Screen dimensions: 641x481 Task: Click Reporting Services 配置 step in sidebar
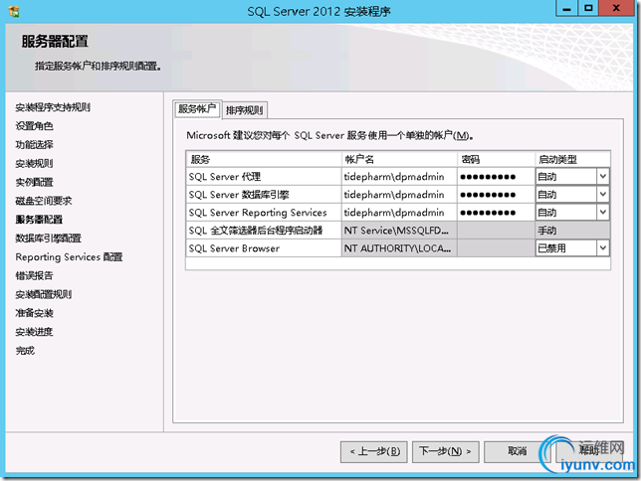[69, 256]
